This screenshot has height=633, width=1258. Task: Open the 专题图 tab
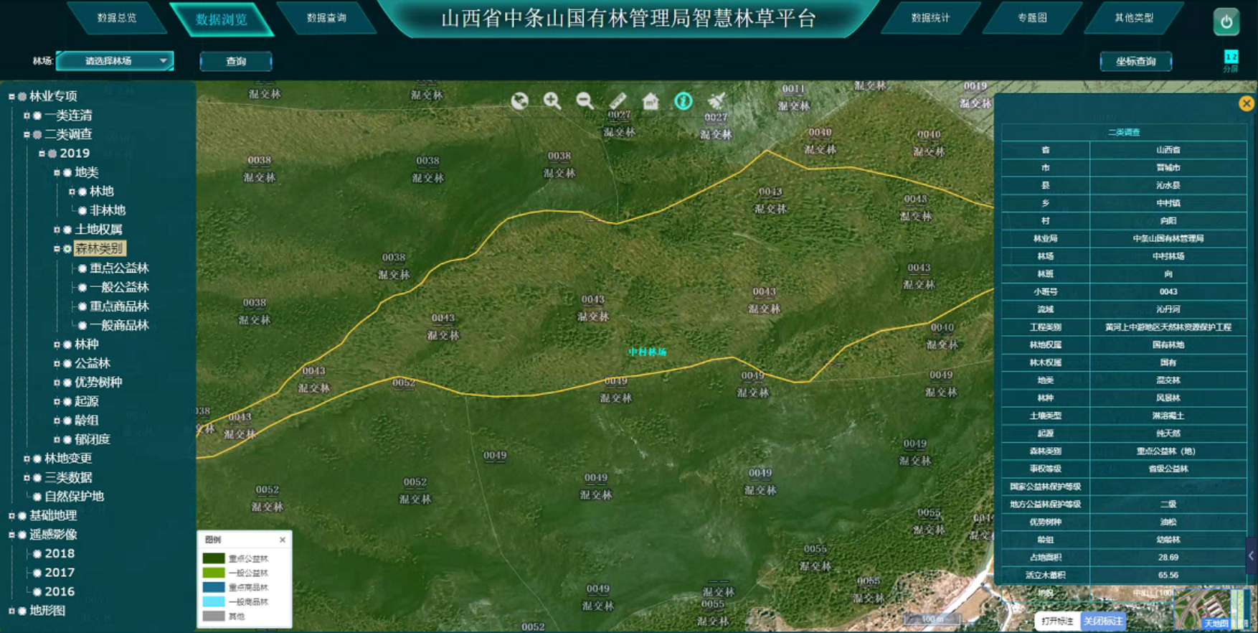coord(1032,18)
